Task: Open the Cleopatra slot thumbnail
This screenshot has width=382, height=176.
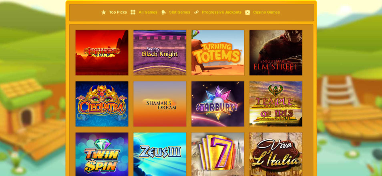Action: [102, 104]
